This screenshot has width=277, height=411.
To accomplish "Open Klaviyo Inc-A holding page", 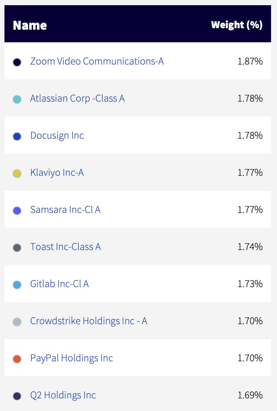I will tap(57, 173).
